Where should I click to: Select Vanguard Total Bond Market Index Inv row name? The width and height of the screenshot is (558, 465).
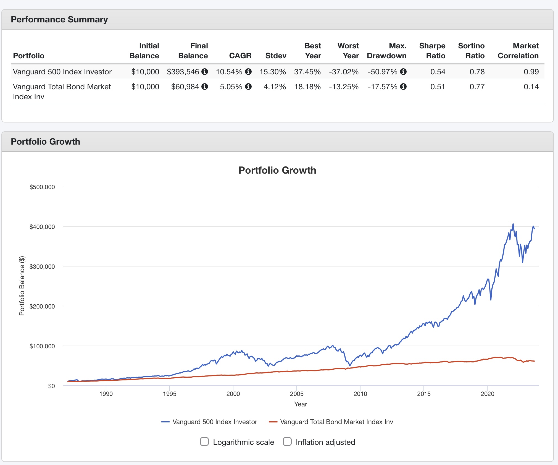(x=62, y=92)
